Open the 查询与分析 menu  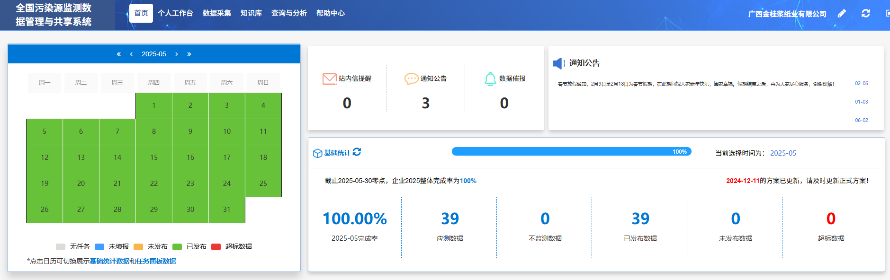pos(289,13)
